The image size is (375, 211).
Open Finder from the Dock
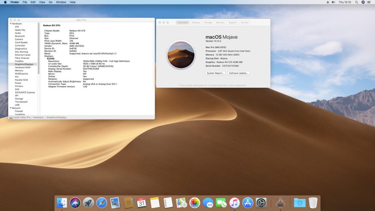pyautogui.click(x=62, y=203)
